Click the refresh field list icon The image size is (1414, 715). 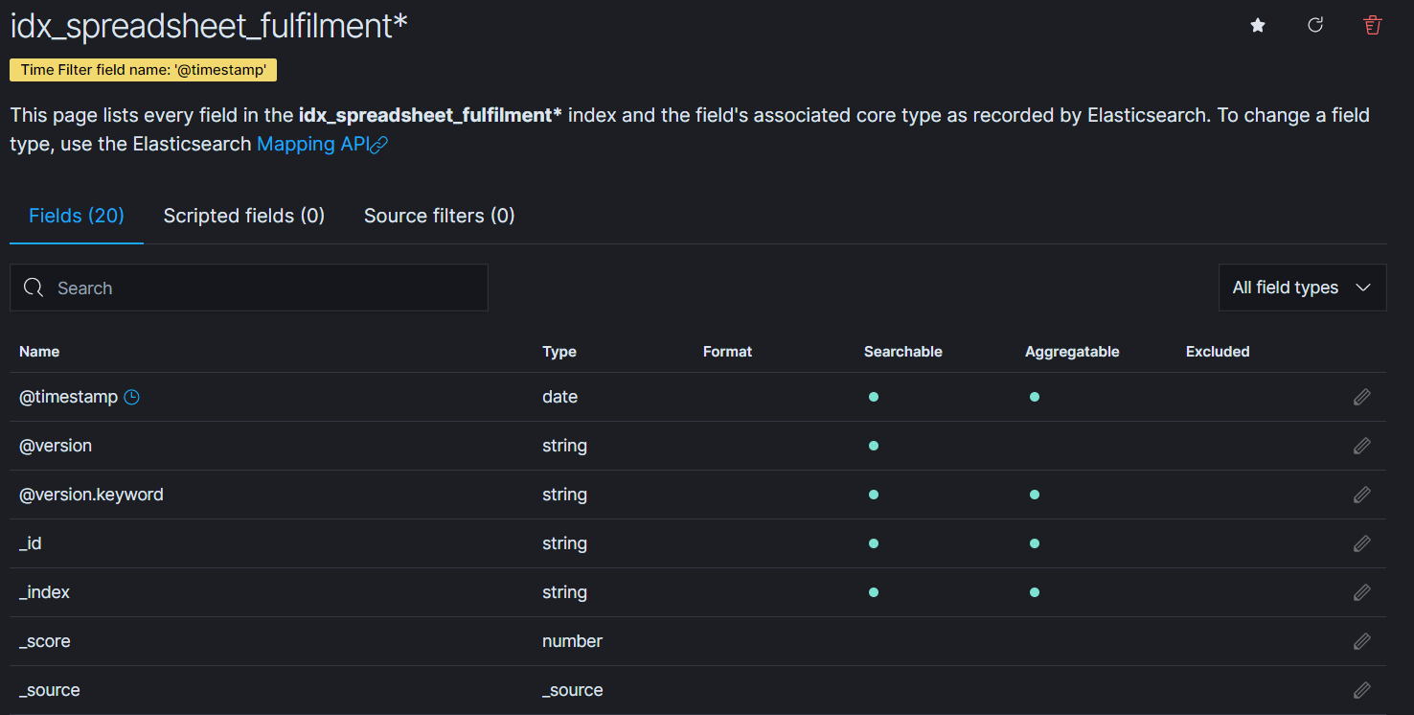(1315, 26)
